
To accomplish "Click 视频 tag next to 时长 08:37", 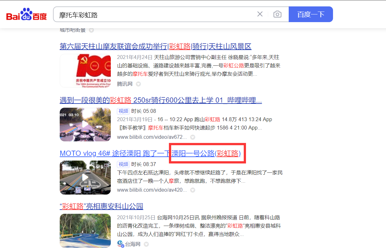I will coord(123,164).
